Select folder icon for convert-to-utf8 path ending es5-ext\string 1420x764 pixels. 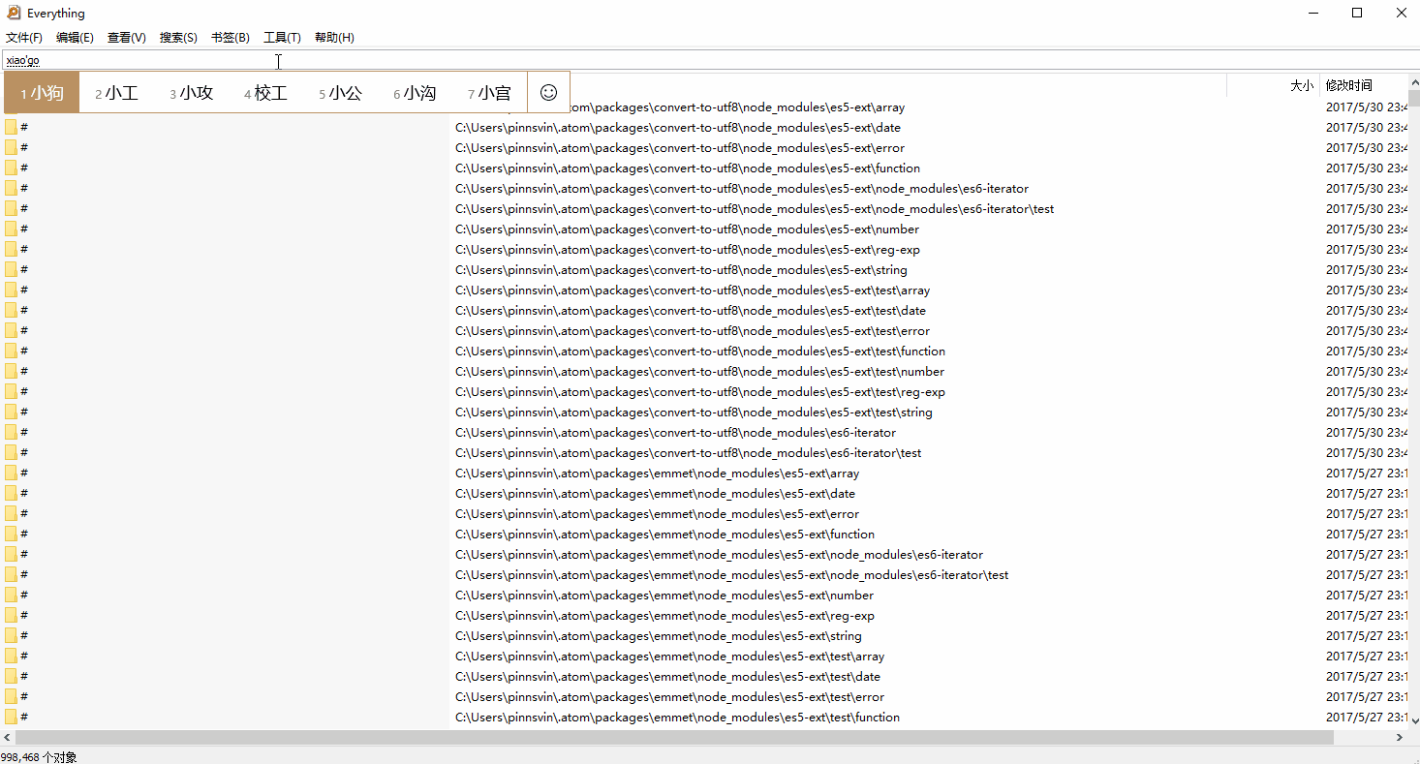pos(11,270)
